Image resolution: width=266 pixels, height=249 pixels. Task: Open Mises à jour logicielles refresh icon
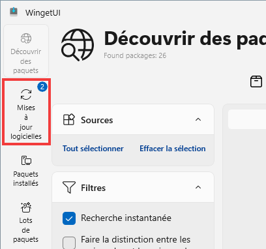(x=26, y=95)
